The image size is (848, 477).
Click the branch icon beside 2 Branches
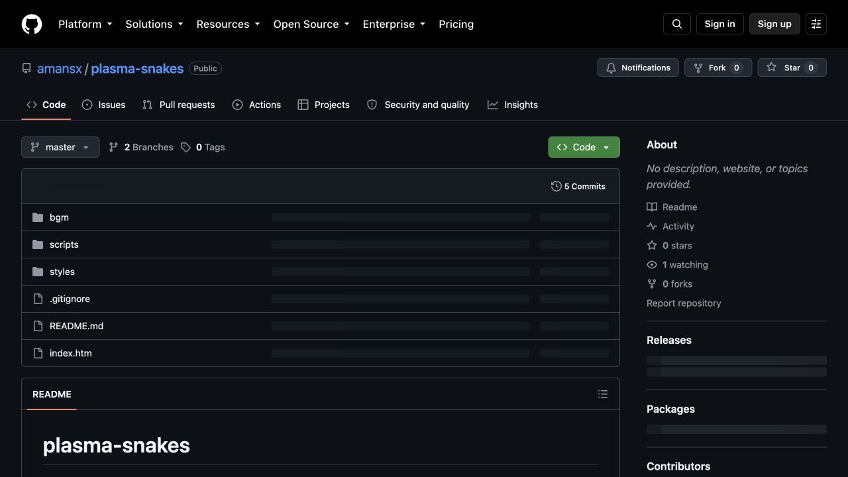click(114, 147)
